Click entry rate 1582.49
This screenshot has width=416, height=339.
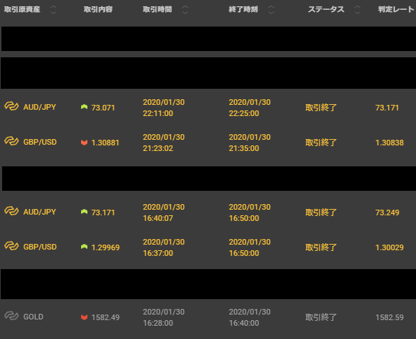coord(106,317)
